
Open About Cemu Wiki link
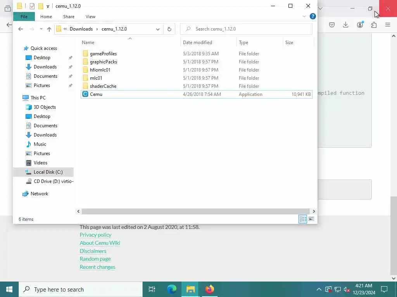[100, 243]
